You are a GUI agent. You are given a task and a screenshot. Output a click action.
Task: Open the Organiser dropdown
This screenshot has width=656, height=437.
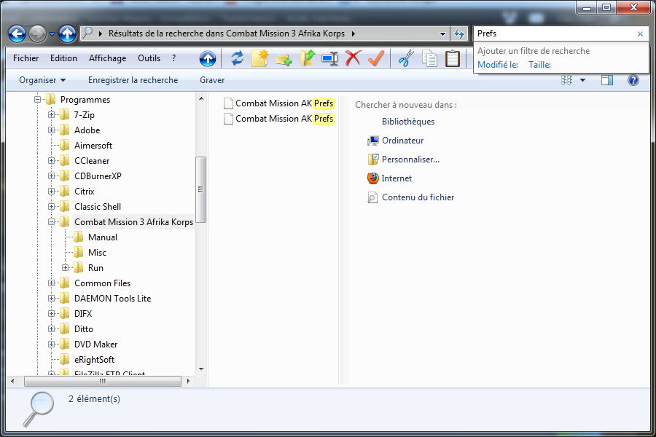(x=42, y=80)
